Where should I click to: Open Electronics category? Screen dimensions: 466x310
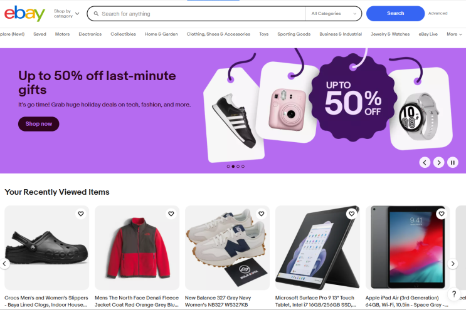pyautogui.click(x=90, y=34)
